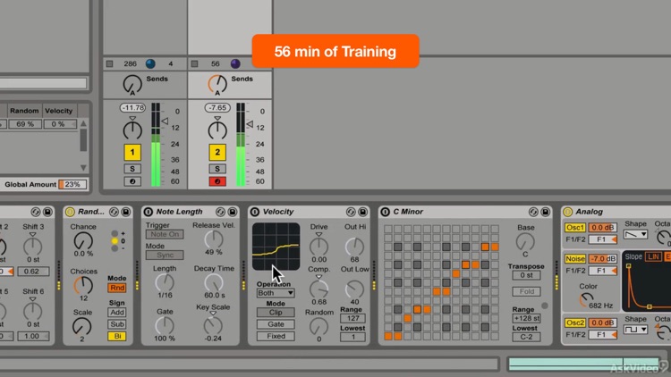Select Gate mode in the Velocity device
Viewport: 671px width, 377px height.
click(x=276, y=324)
